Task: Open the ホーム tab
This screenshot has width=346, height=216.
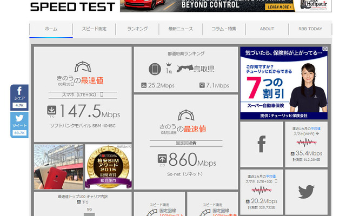Action: click(x=51, y=29)
